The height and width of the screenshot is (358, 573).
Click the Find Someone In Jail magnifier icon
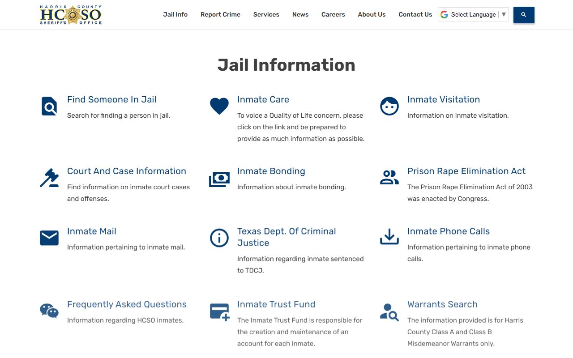(x=49, y=107)
